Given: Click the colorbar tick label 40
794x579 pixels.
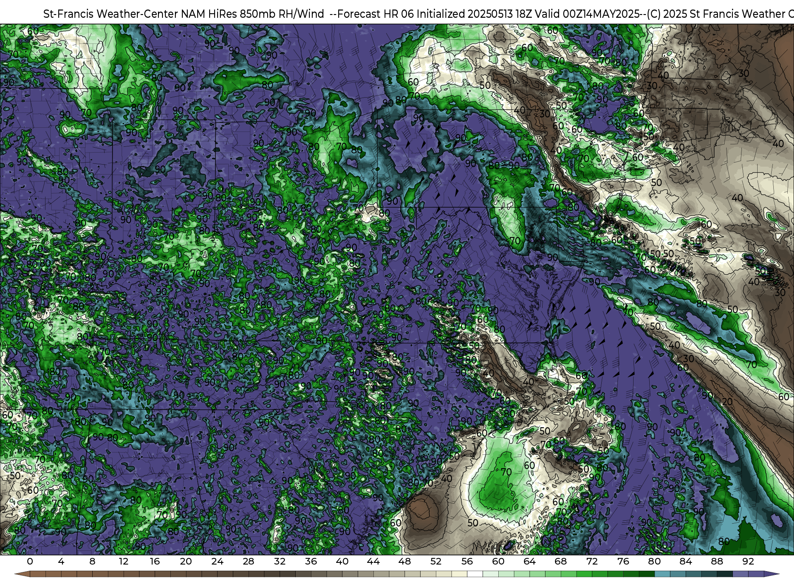Looking at the screenshot, I should point(342,562).
